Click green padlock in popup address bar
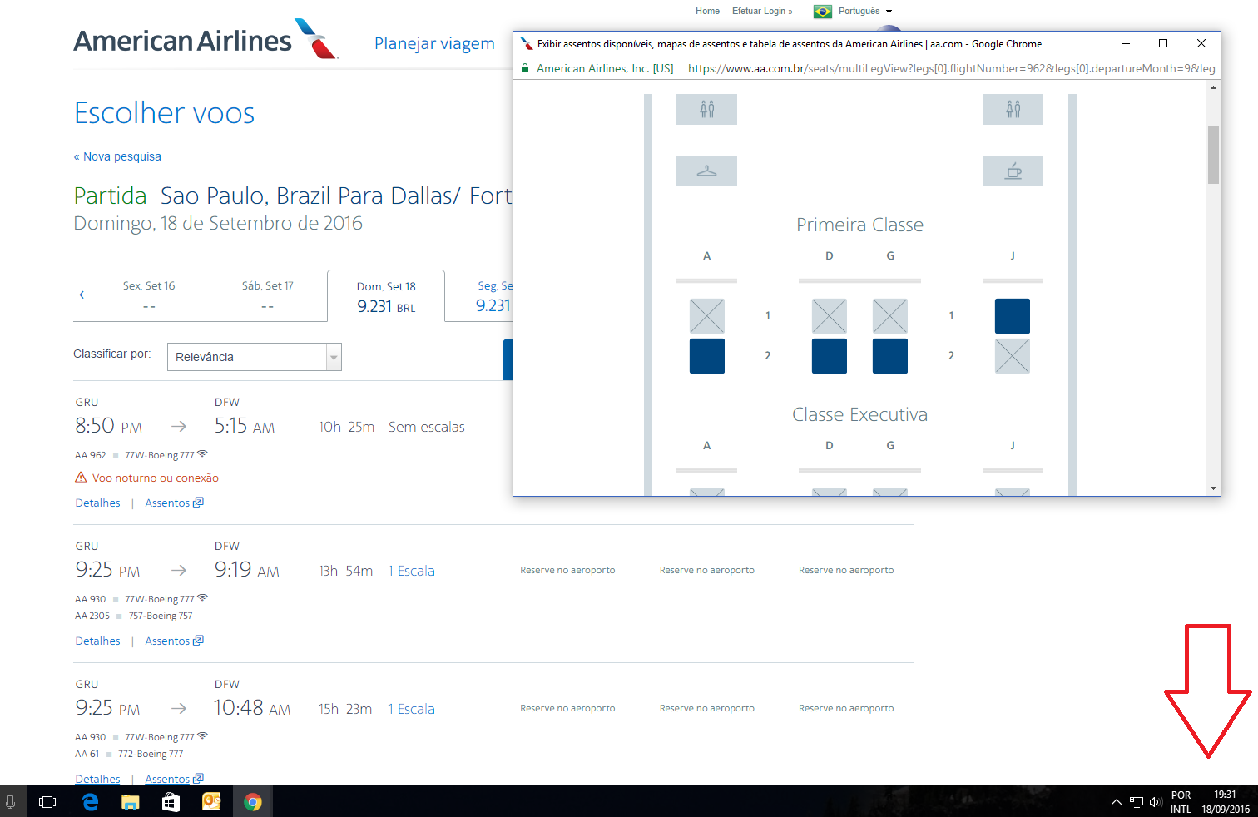The height and width of the screenshot is (817, 1258). [525, 68]
